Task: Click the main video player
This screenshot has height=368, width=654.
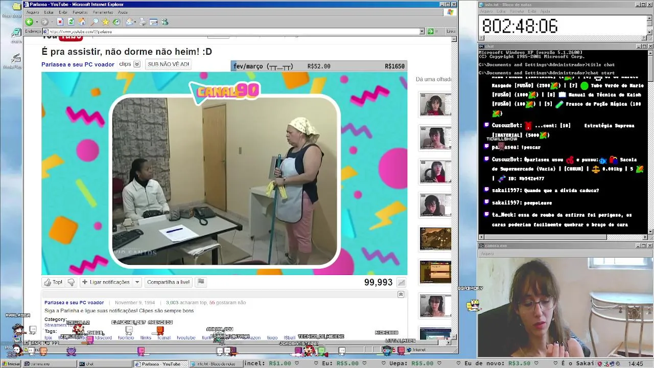Action: (x=224, y=173)
